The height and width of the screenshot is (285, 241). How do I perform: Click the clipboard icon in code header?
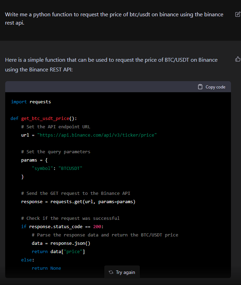pos(200,87)
